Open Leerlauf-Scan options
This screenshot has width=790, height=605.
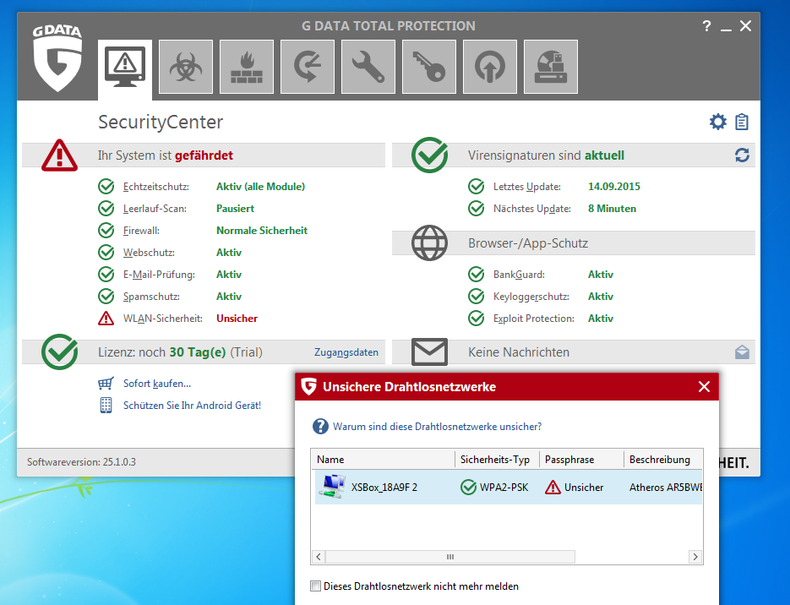pyautogui.click(x=155, y=209)
